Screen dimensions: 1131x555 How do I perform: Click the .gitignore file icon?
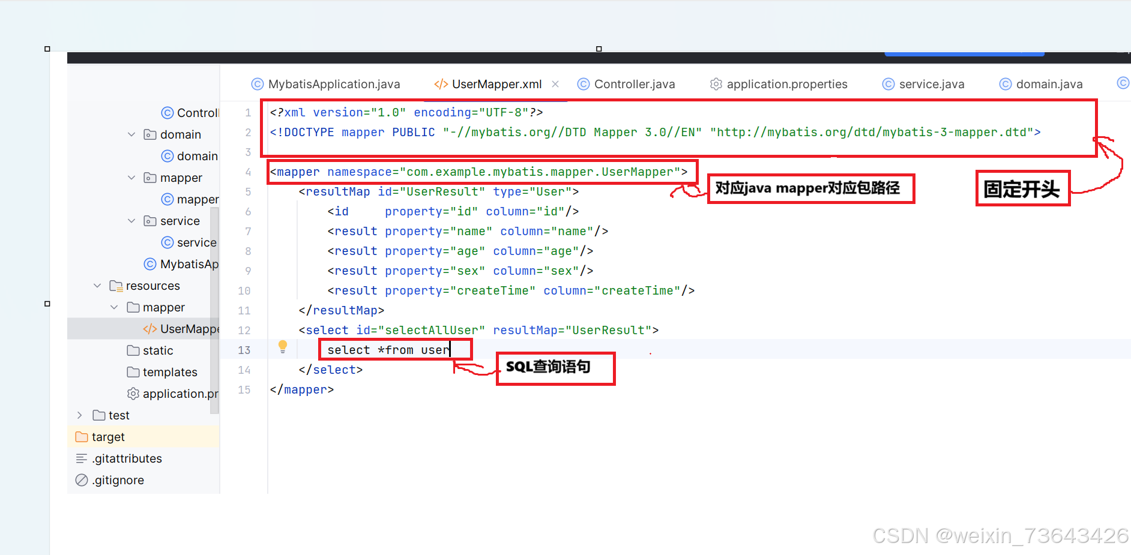click(x=81, y=480)
